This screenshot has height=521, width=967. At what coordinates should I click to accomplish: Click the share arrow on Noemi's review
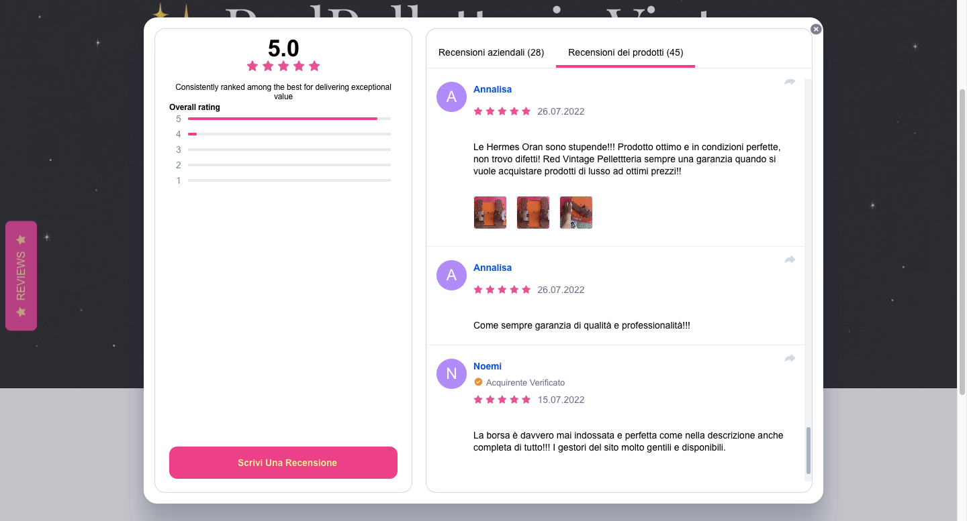[790, 359]
